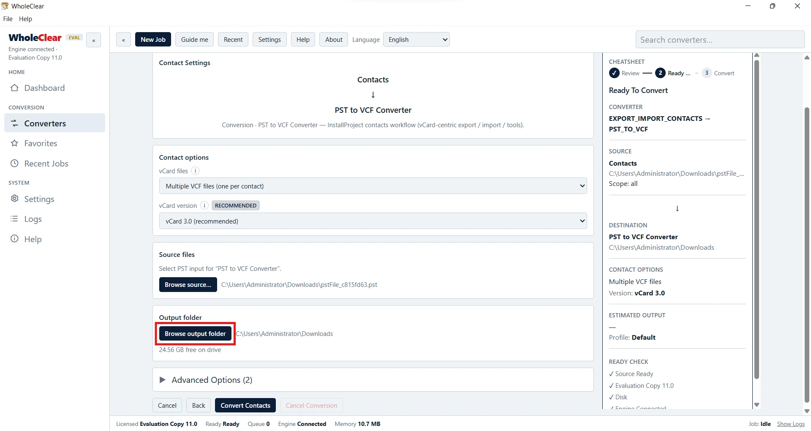This screenshot has height=431, width=811.
Task: Start a New Job
Action: (x=153, y=40)
